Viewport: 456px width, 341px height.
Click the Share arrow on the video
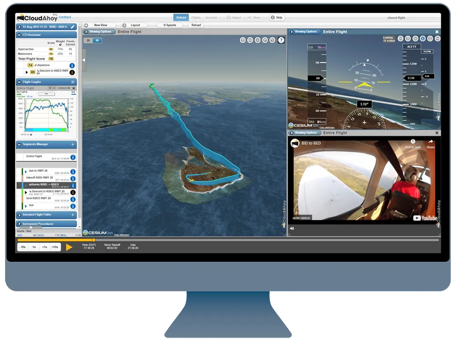coord(431,142)
